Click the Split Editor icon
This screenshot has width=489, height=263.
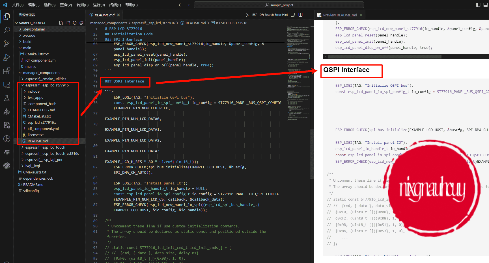pyautogui.click(x=300, y=15)
